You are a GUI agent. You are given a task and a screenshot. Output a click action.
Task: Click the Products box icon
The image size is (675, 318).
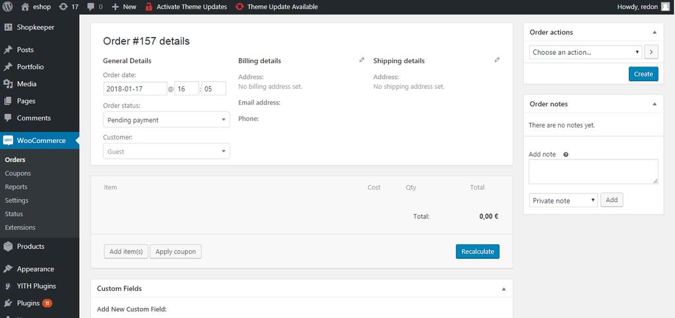(8, 247)
